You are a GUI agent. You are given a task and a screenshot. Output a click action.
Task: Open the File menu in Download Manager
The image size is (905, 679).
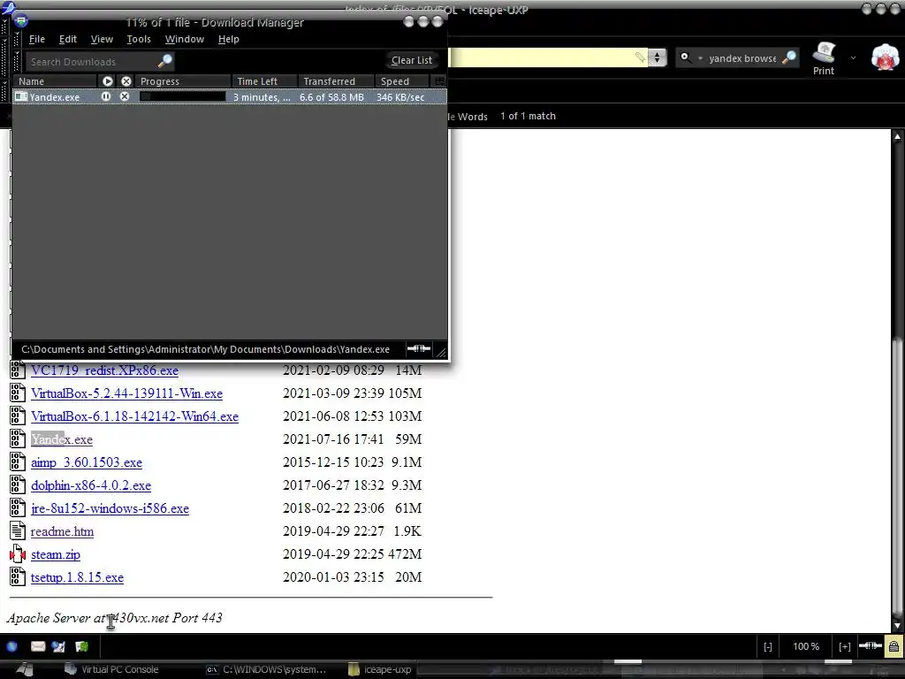(37, 39)
